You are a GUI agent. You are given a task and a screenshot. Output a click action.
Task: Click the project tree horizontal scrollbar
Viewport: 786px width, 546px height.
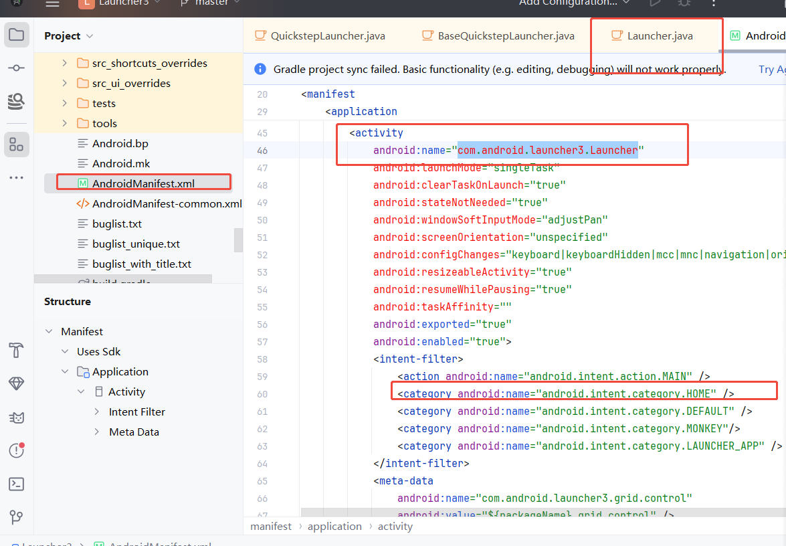[x=123, y=279]
